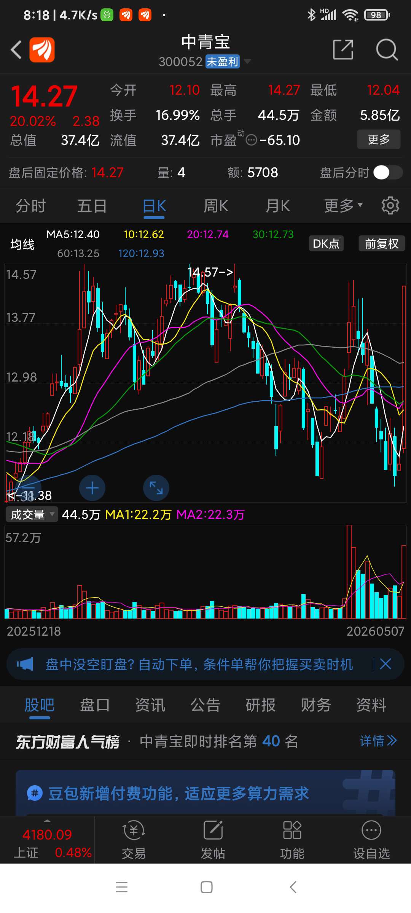Open the 公告 tab
Image resolution: width=411 pixels, height=913 pixels.
coord(205,705)
